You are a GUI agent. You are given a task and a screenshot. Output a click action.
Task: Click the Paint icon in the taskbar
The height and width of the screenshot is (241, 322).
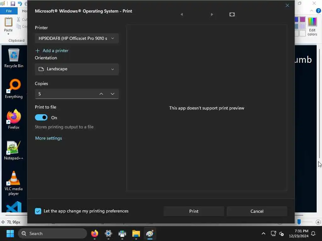pyautogui.click(x=150, y=233)
